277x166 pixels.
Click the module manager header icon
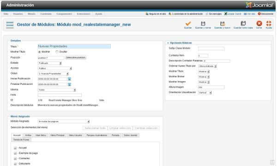[x=10, y=25]
